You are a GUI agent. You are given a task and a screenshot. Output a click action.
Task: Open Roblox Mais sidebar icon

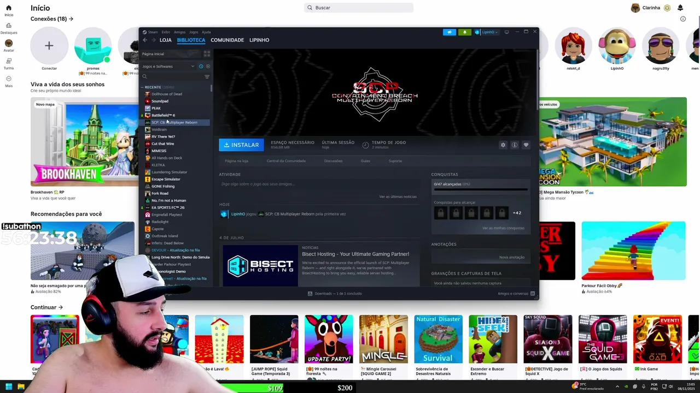point(9,79)
